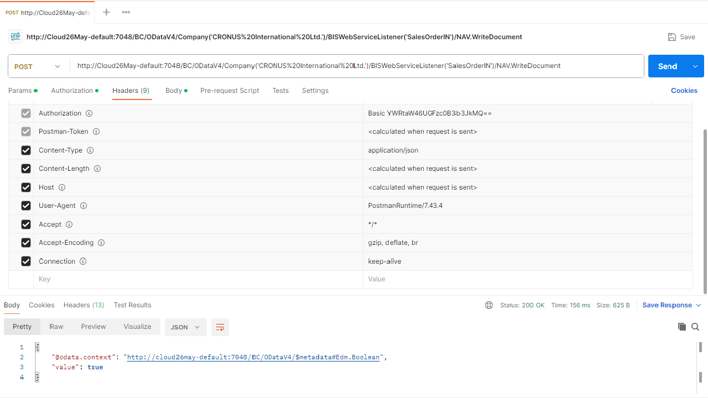Open the request Body tab
Screen dimensions: 708x398
click(176, 91)
